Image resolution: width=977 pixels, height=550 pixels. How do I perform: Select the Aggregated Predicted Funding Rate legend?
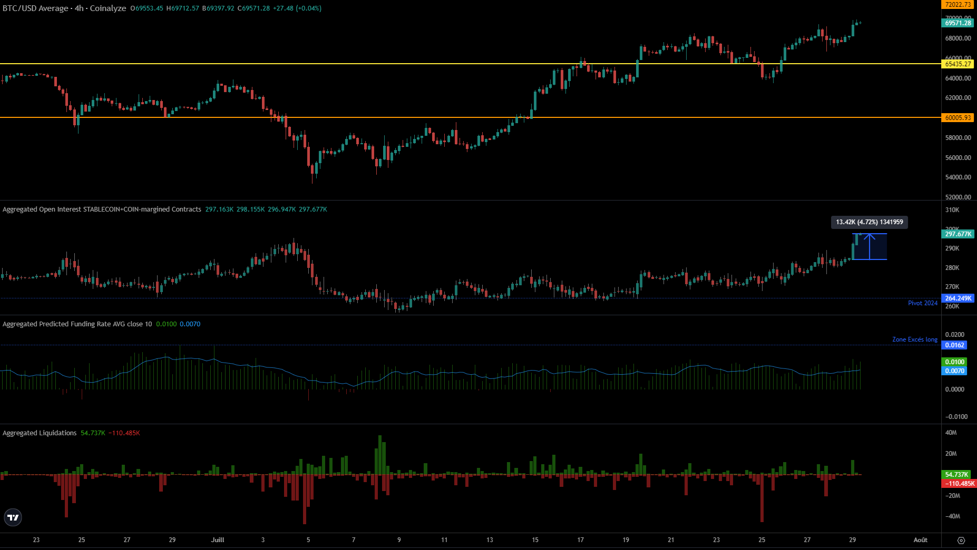[x=77, y=324]
